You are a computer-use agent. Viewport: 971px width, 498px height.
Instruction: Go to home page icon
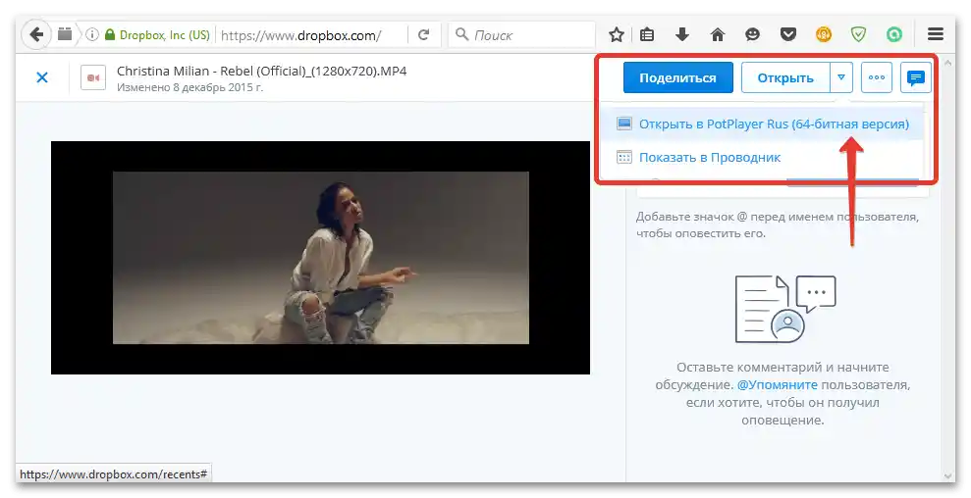(x=718, y=34)
